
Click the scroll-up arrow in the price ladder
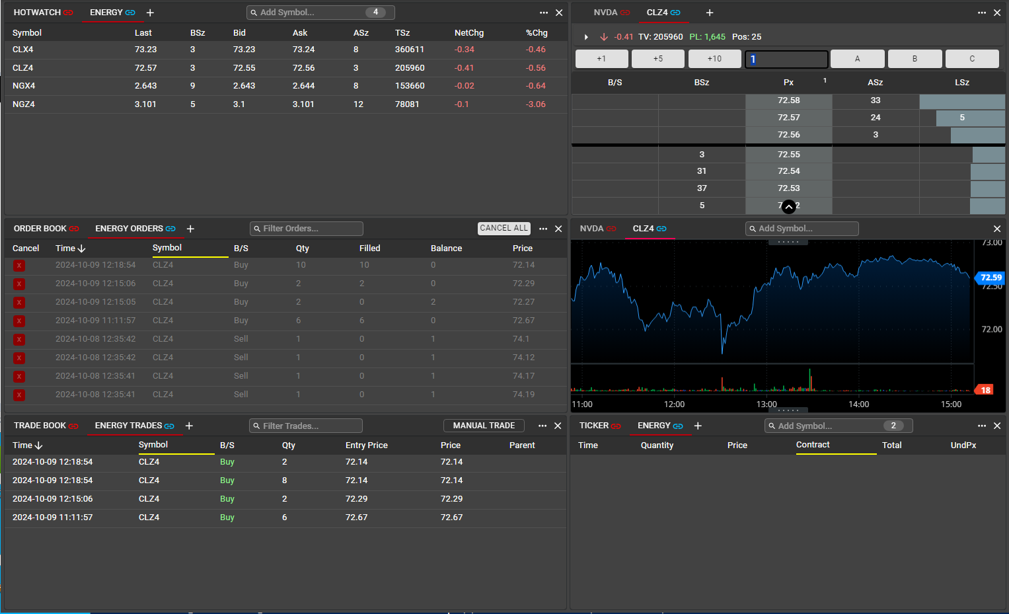(788, 207)
